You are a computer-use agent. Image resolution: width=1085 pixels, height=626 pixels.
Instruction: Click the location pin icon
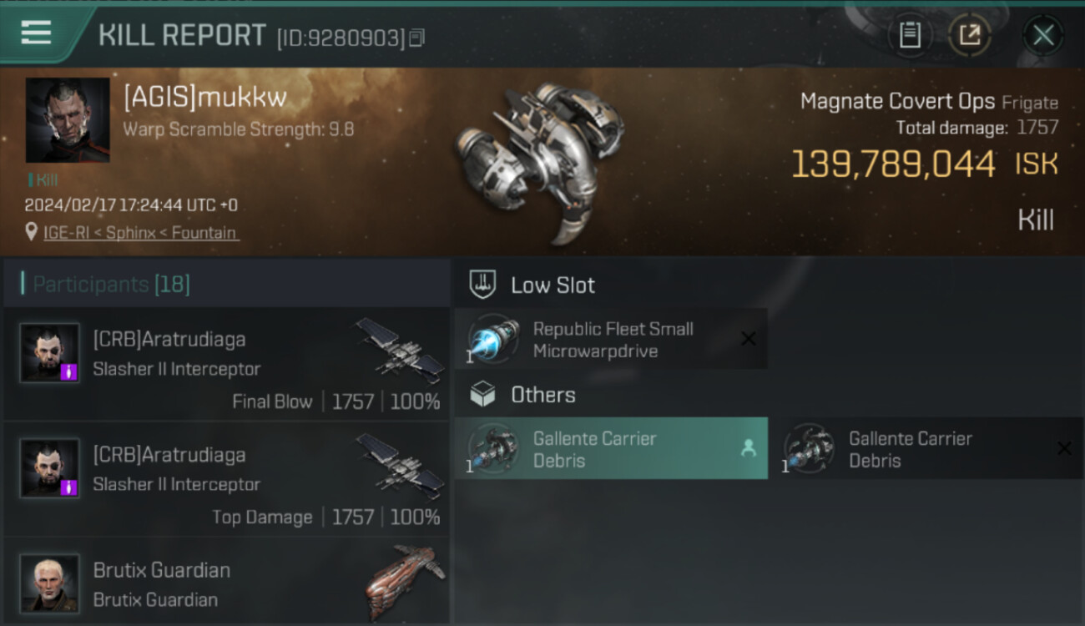click(32, 233)
